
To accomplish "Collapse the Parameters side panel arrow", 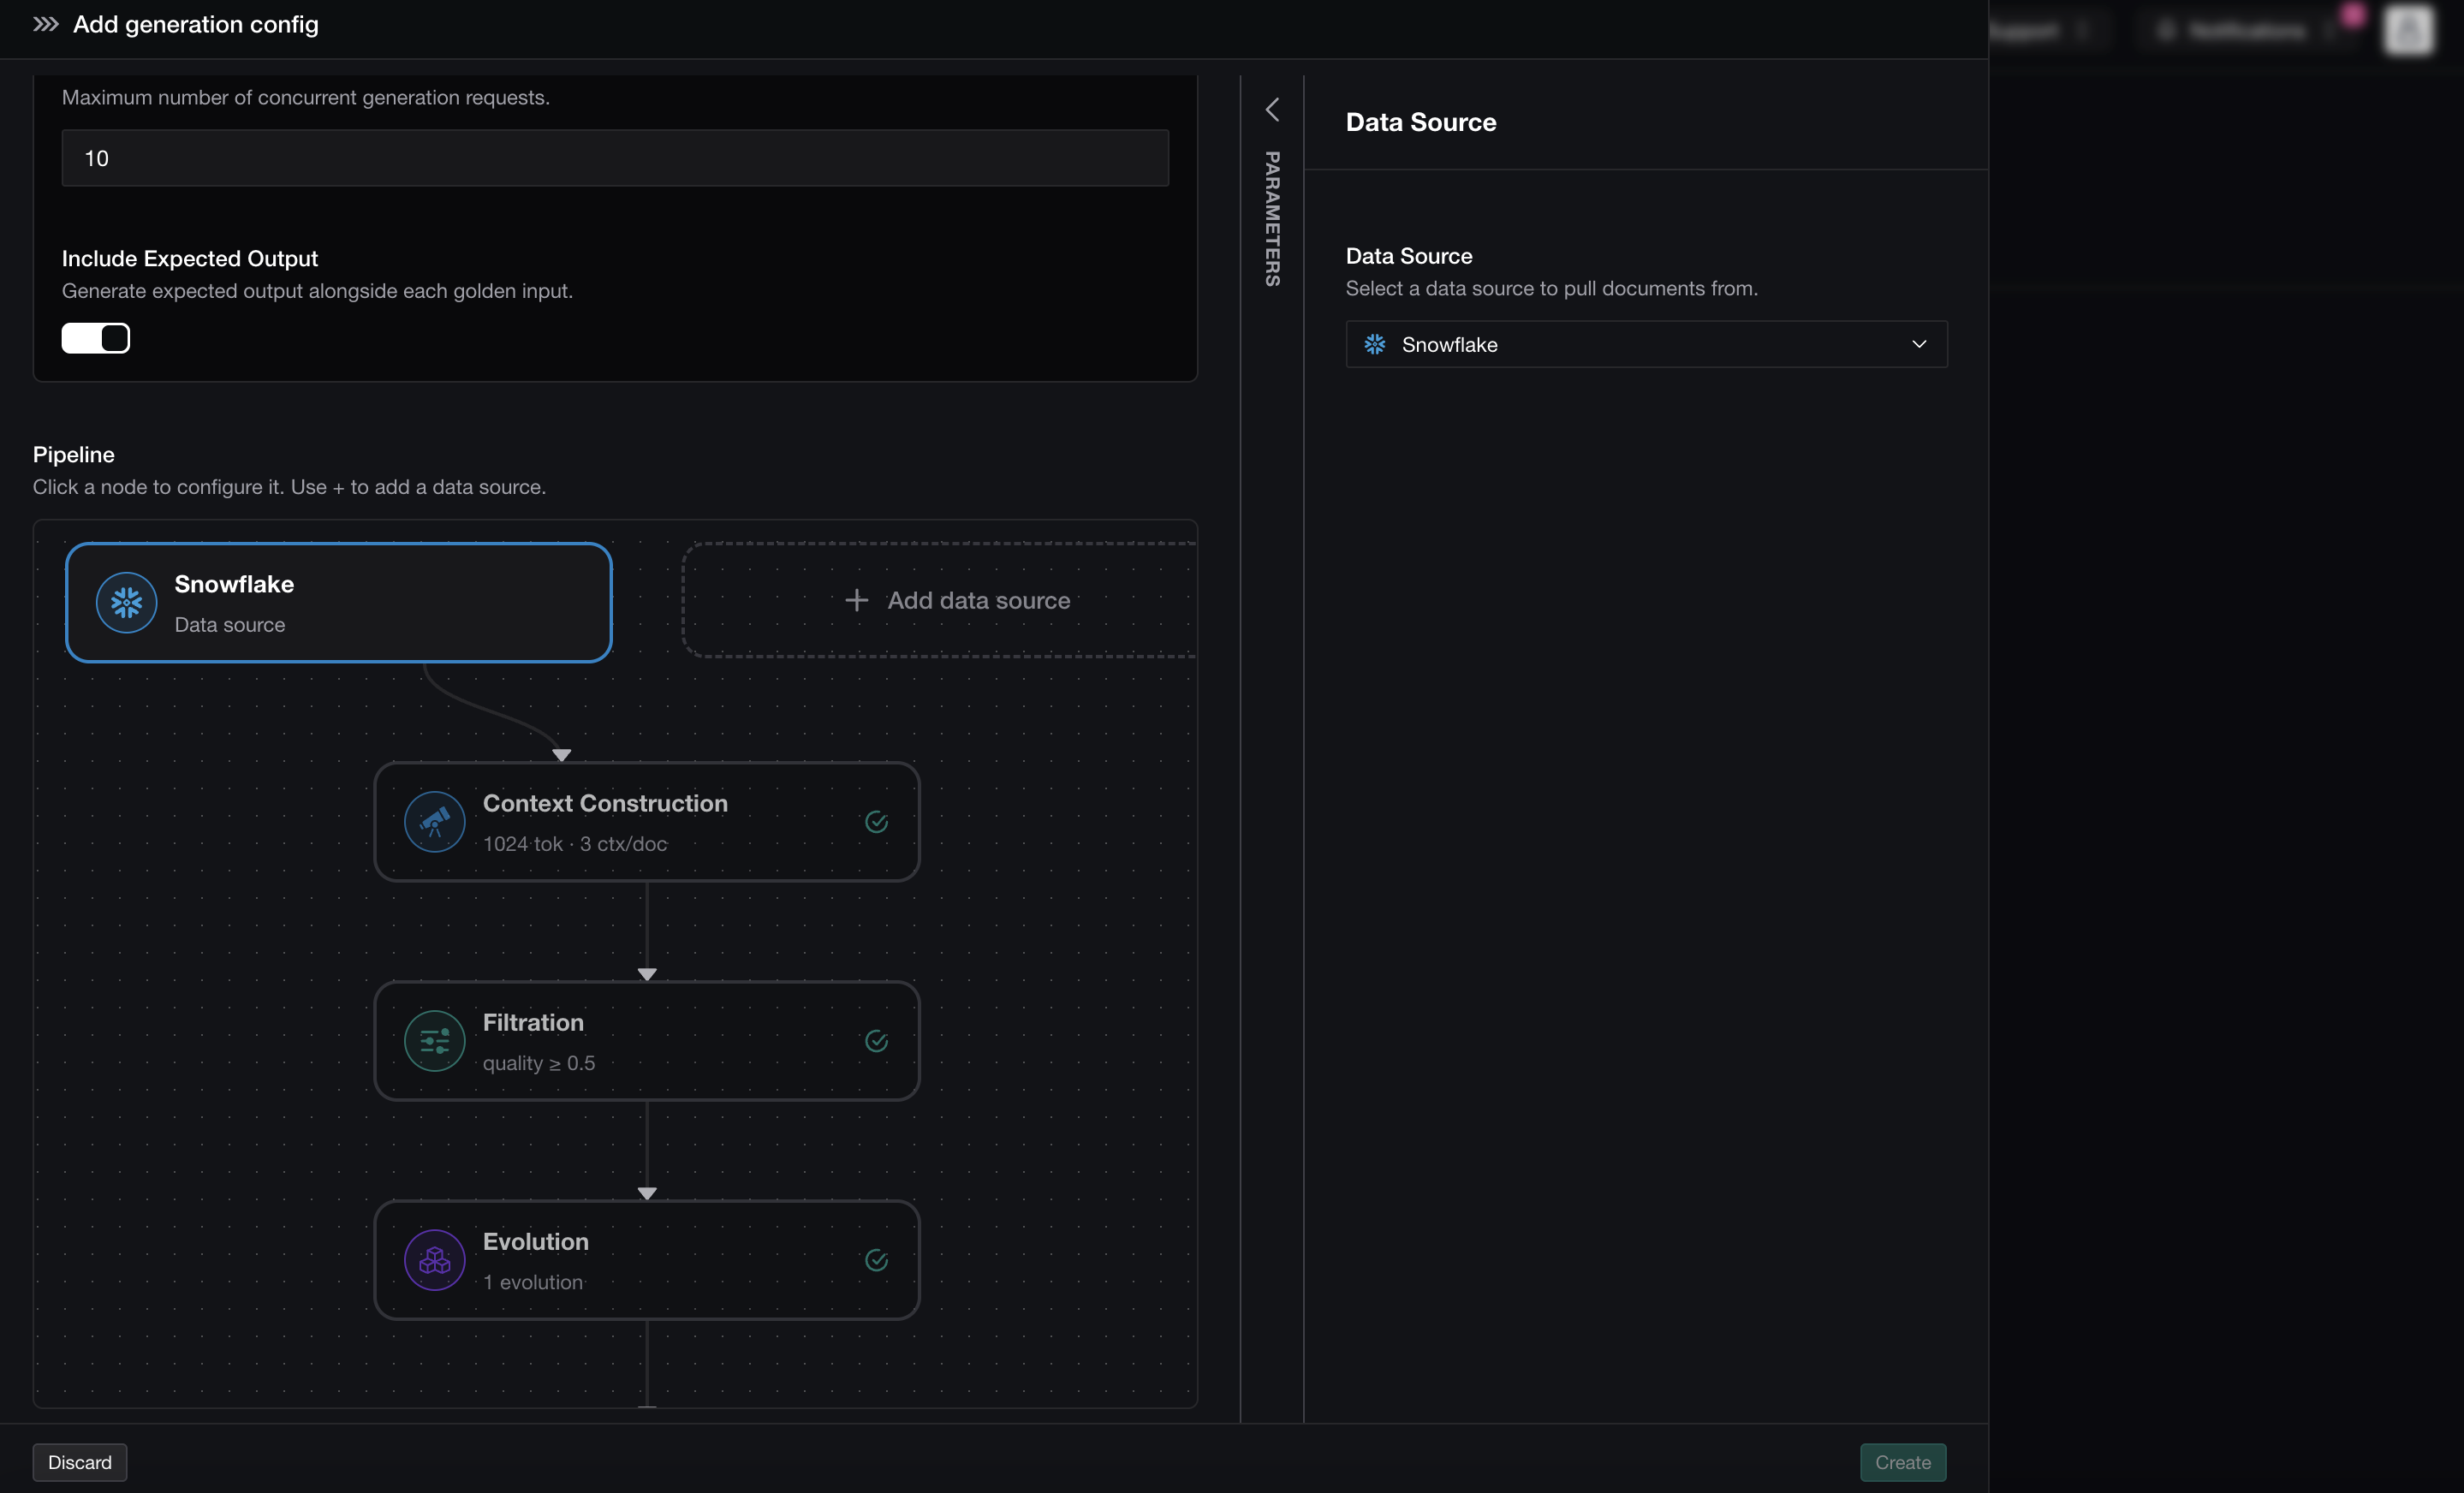I will [x=1272, y=109].
